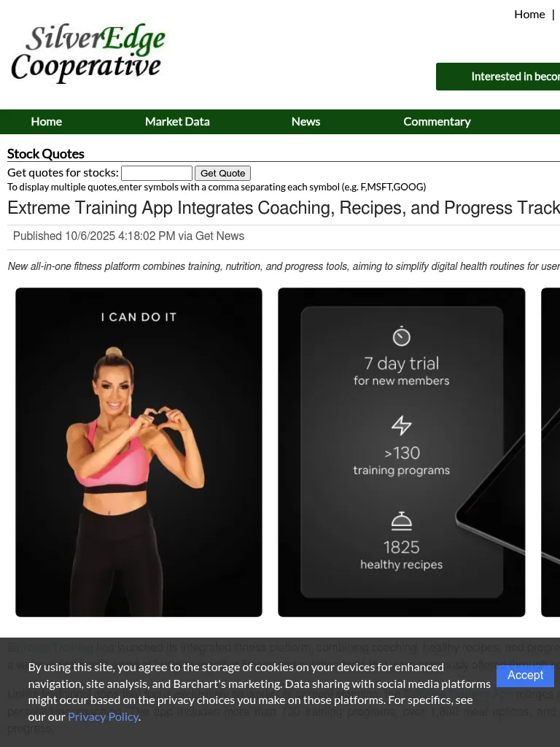Click the Get Quote button
560x747 pixels.
223,173
